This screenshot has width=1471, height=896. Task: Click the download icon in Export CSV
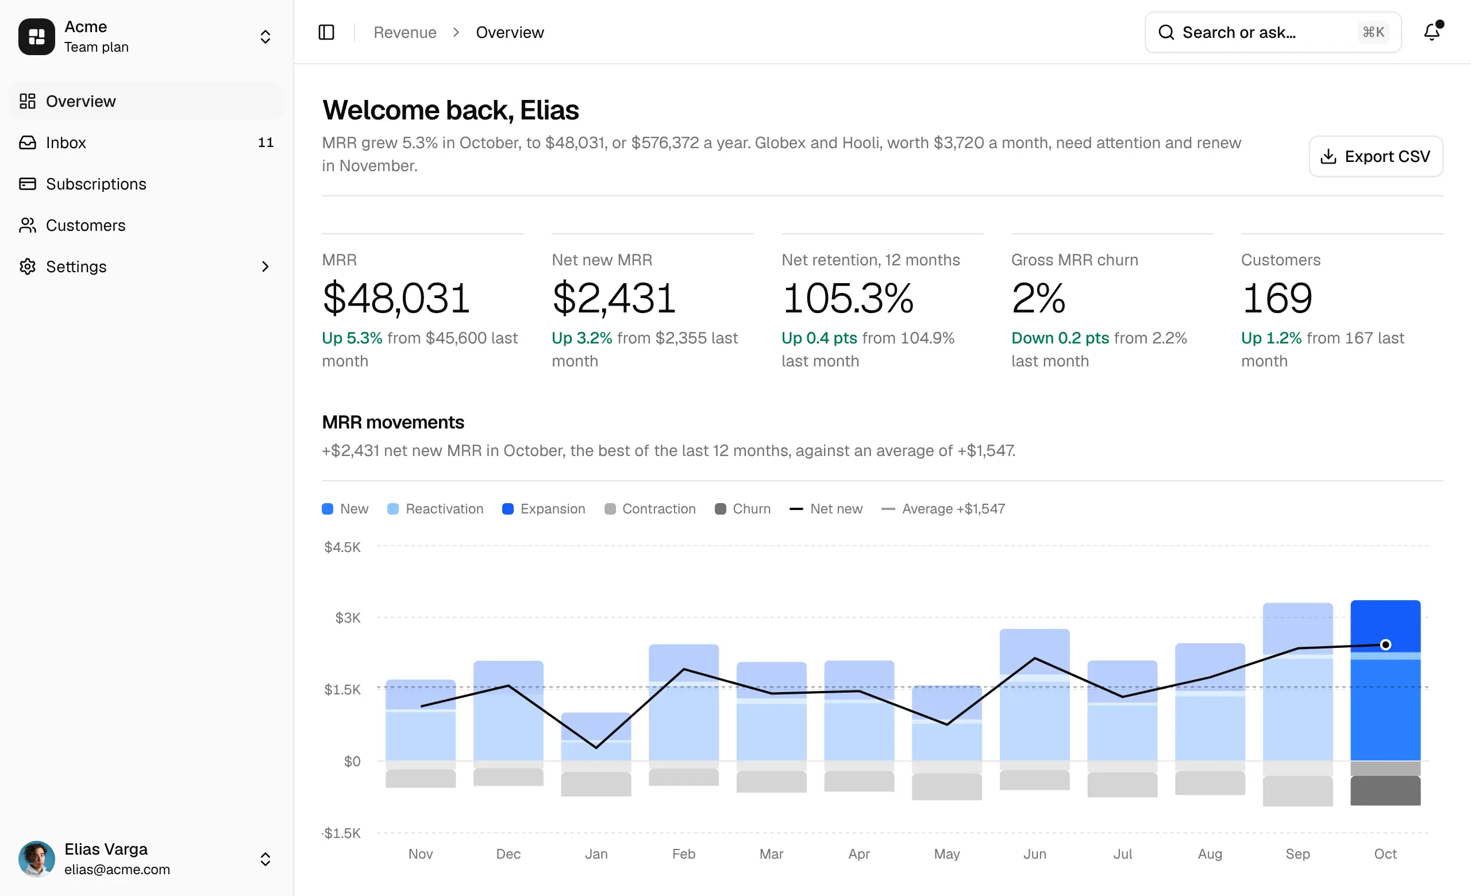point(1328,156)
